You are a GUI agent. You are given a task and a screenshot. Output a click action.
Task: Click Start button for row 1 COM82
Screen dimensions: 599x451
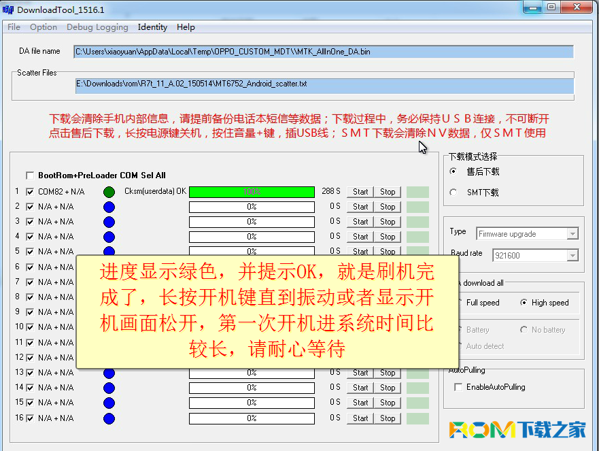[x=360, y=192]
